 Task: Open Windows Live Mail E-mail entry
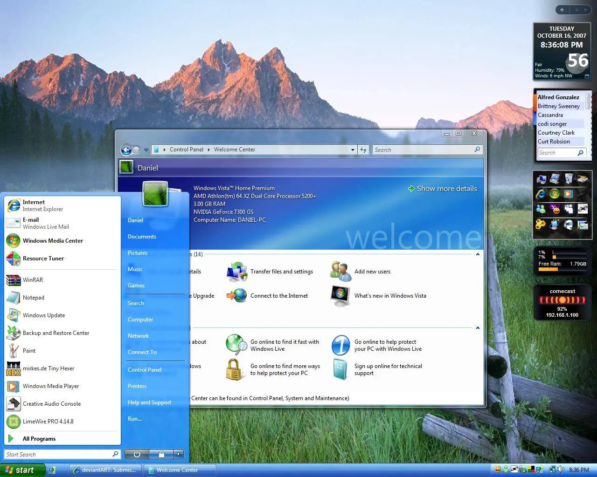pyautogui.click(x=62, y=223)
